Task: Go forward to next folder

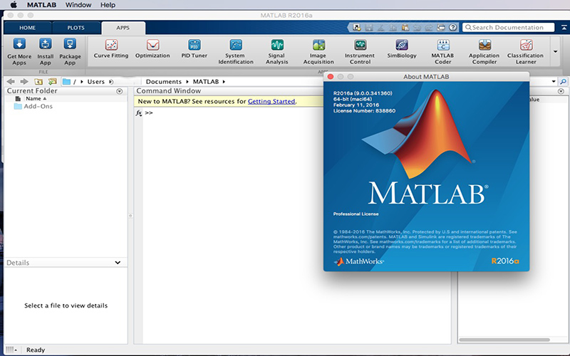Action: click(x=24, y=81)
